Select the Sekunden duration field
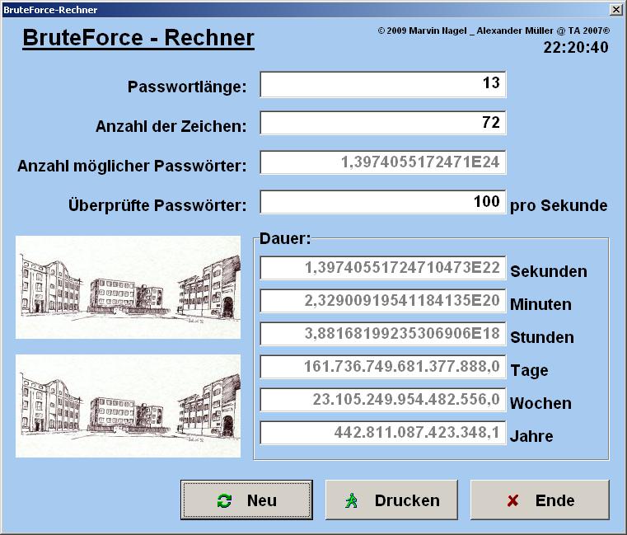 coord(381,268)
